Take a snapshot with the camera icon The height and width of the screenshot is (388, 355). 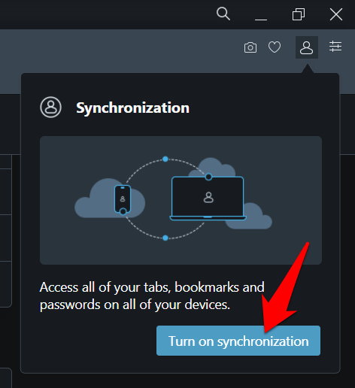click(x=250, y=47)
